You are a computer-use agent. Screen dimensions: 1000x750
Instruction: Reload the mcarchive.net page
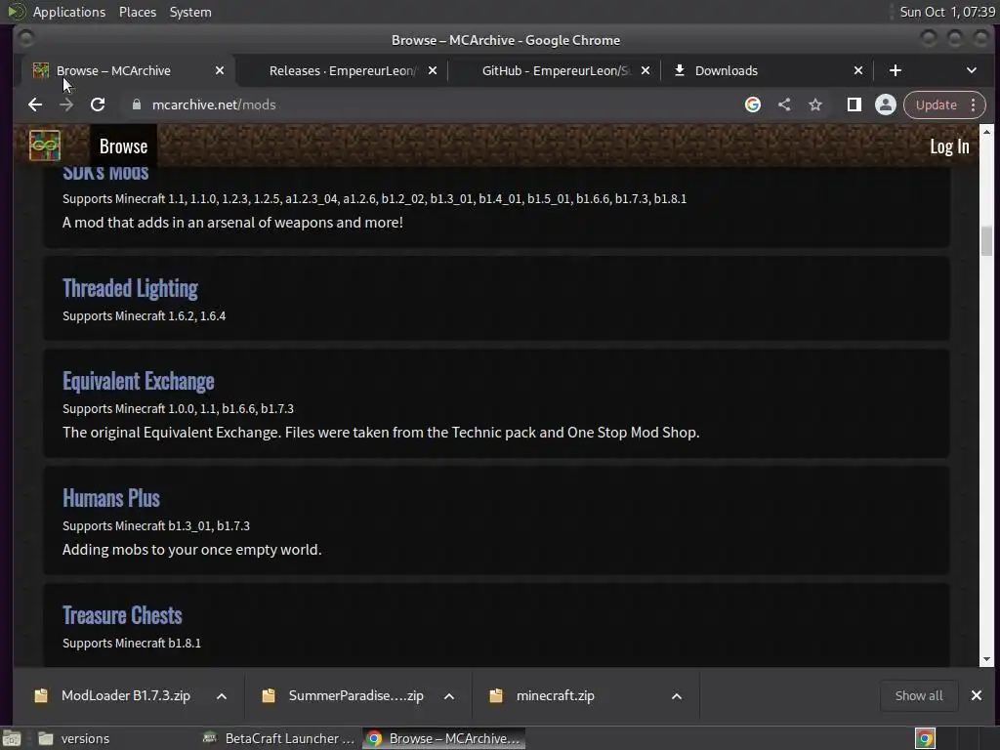point(98,104)
